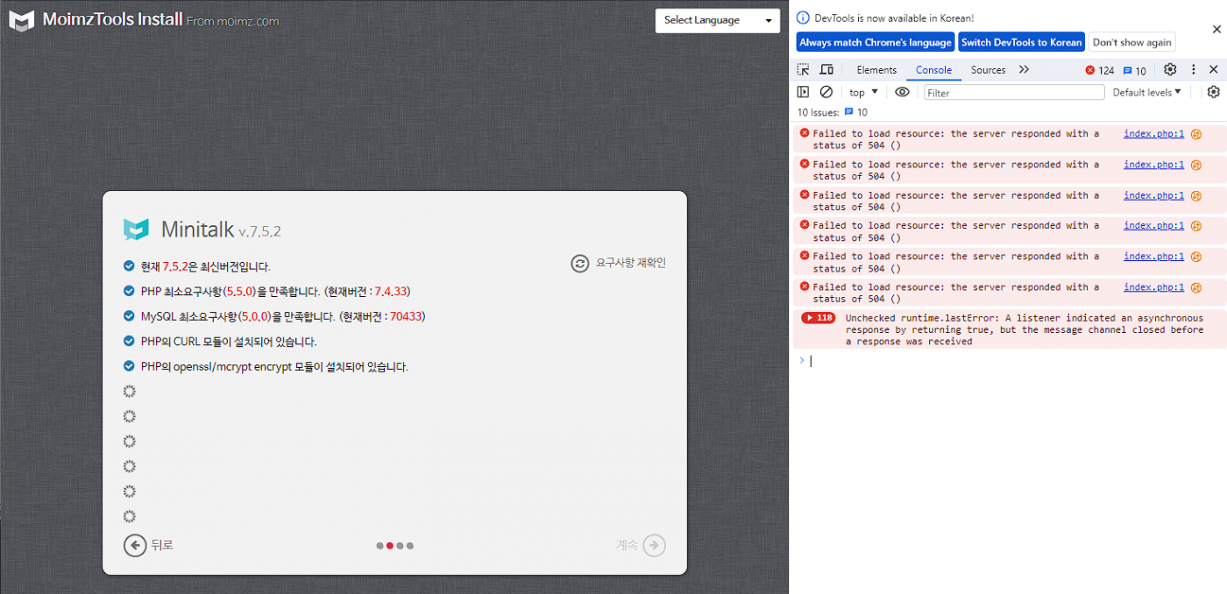Click the Minitalk logo icon in the install card
The image size is (1227, 594).
click(x=136, y=229)
